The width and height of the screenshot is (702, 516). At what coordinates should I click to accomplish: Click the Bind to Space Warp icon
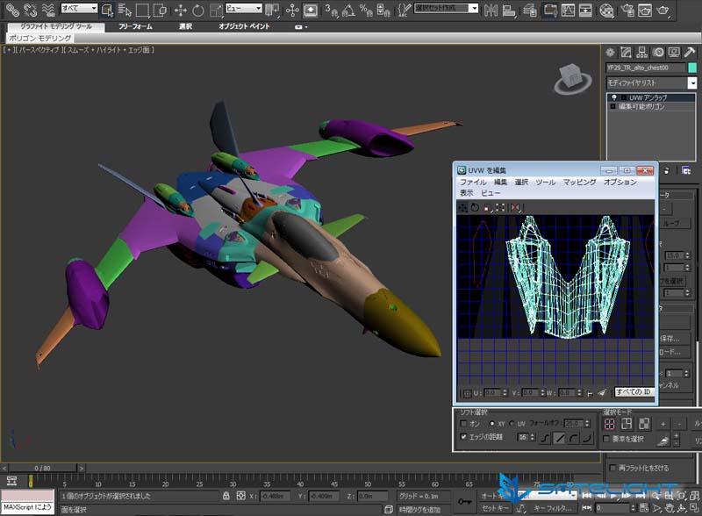point(48,10)
